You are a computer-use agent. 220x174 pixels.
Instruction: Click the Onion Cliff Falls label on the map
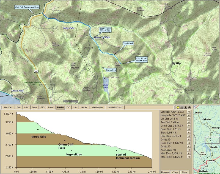pos(102,37)
